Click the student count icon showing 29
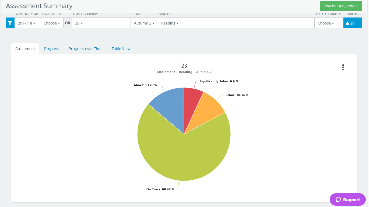The height and width of the screenshot is (207, 369). tap(353, 23)
